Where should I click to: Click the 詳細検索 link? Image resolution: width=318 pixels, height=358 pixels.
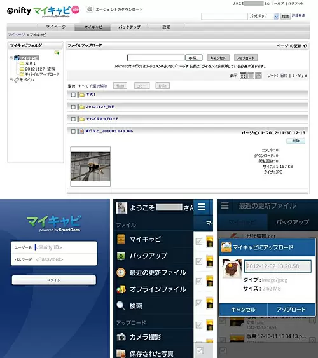pyautogui.click(x=298, y=15)
